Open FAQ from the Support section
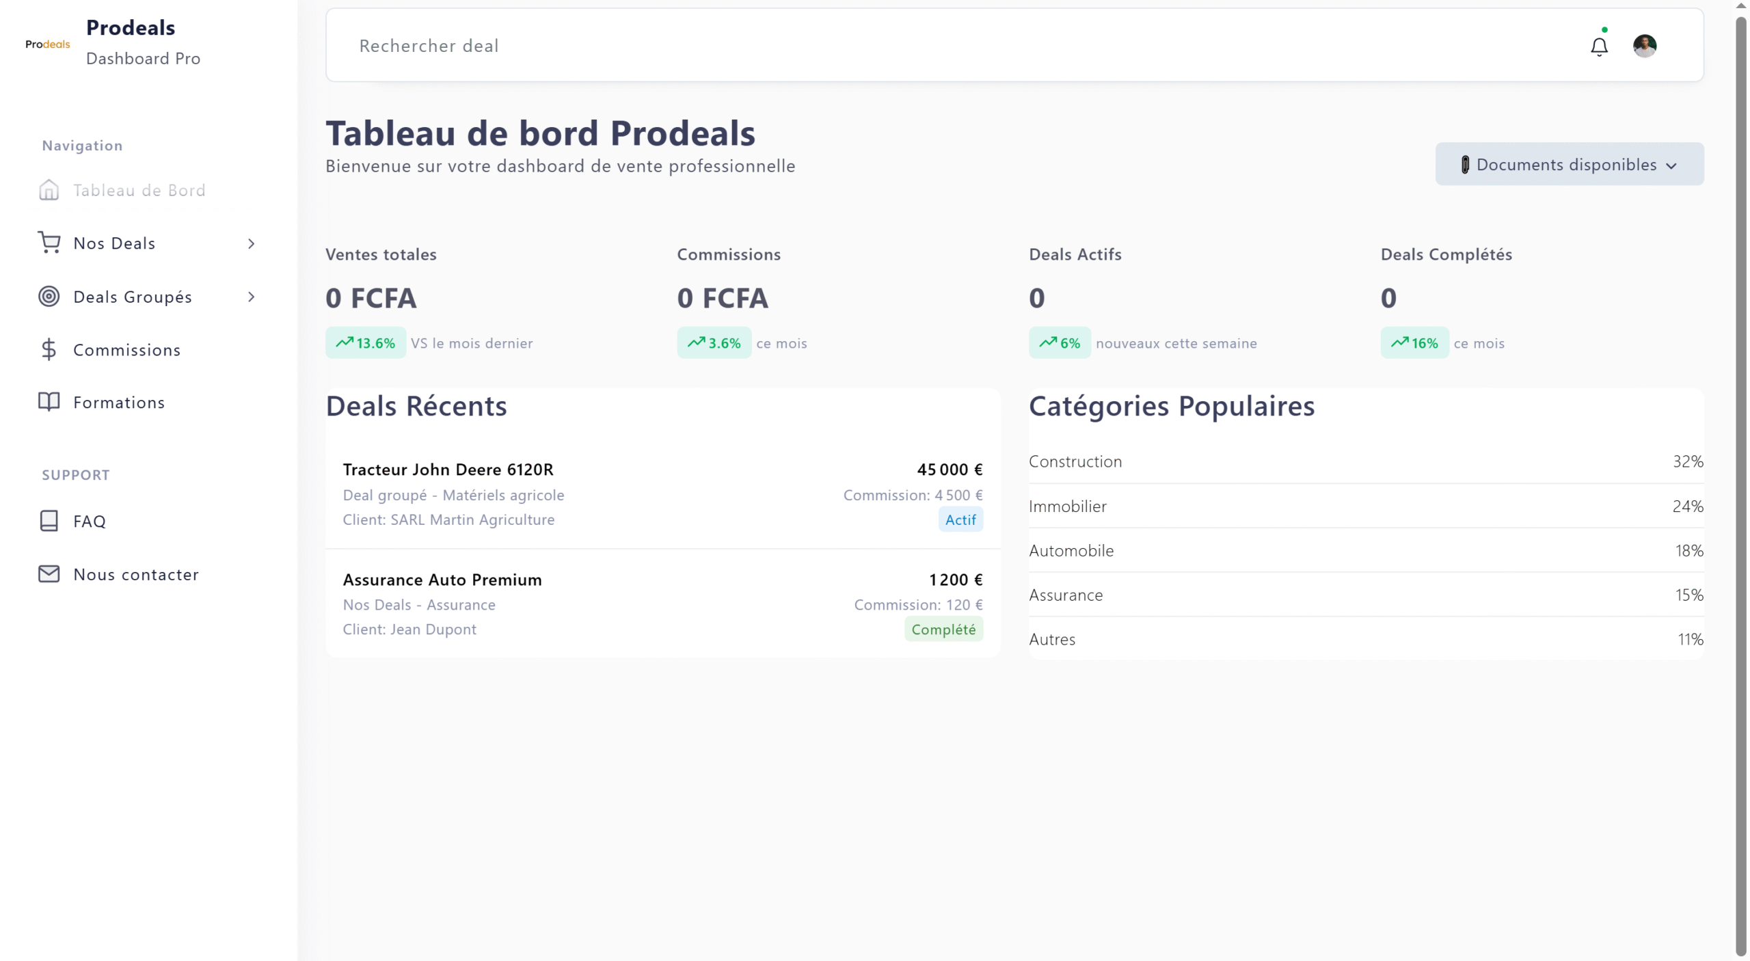This screenshot has width=1750, height=961. coord(89,520)
